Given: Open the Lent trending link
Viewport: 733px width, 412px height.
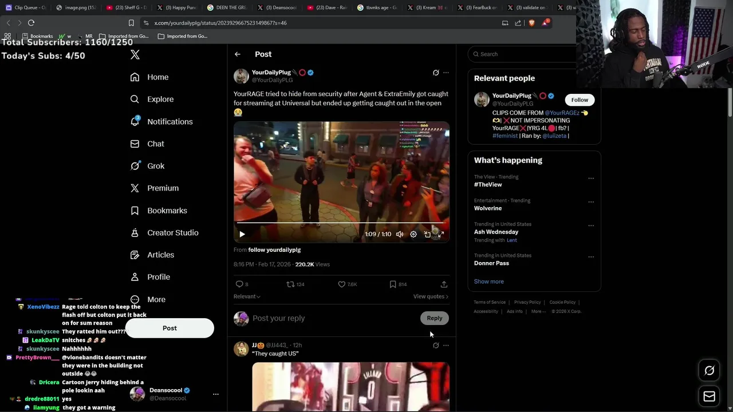Looking at the screenshot, I should (511, 240).
